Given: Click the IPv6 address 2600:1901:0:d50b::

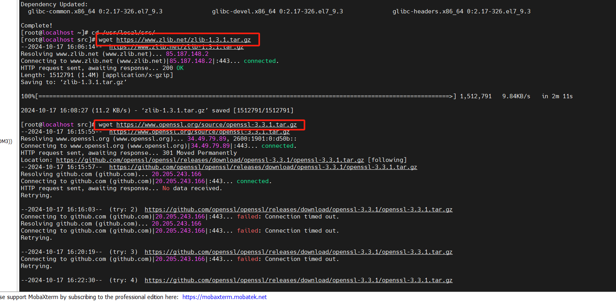Looking at the screenshot, I should [x=265, y=139].
